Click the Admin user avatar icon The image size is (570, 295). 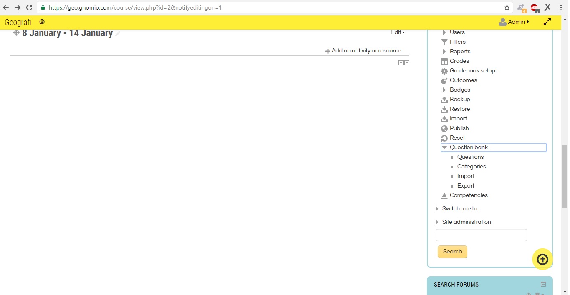[503, 22]
